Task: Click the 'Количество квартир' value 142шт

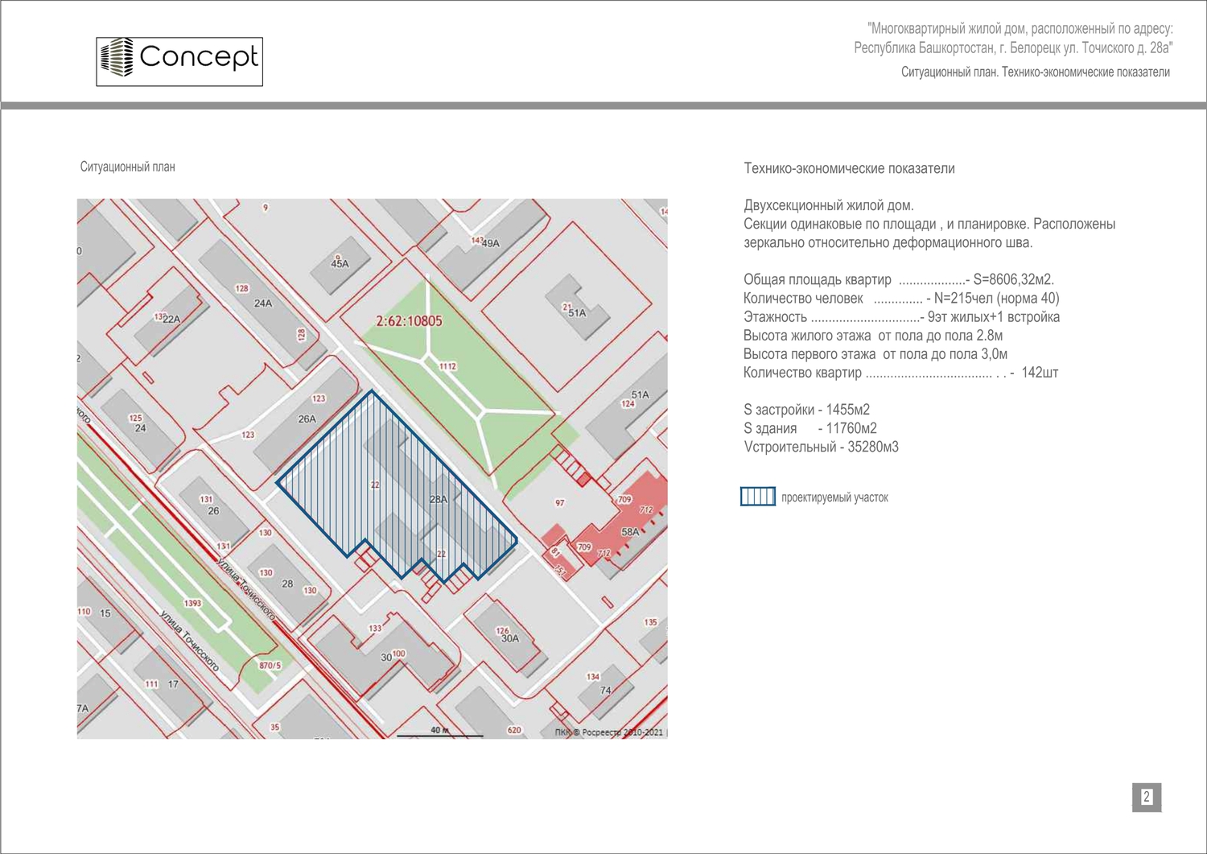Action: coord(1039,373)
